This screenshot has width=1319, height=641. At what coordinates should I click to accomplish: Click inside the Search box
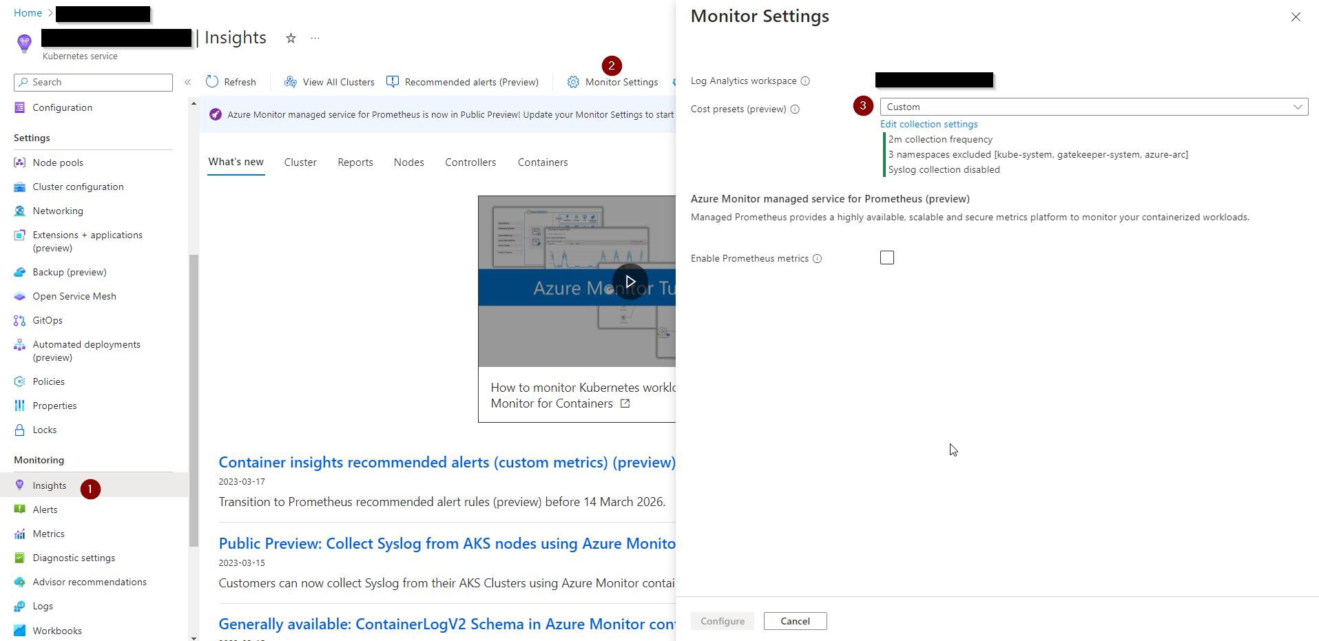pos(93,82)
